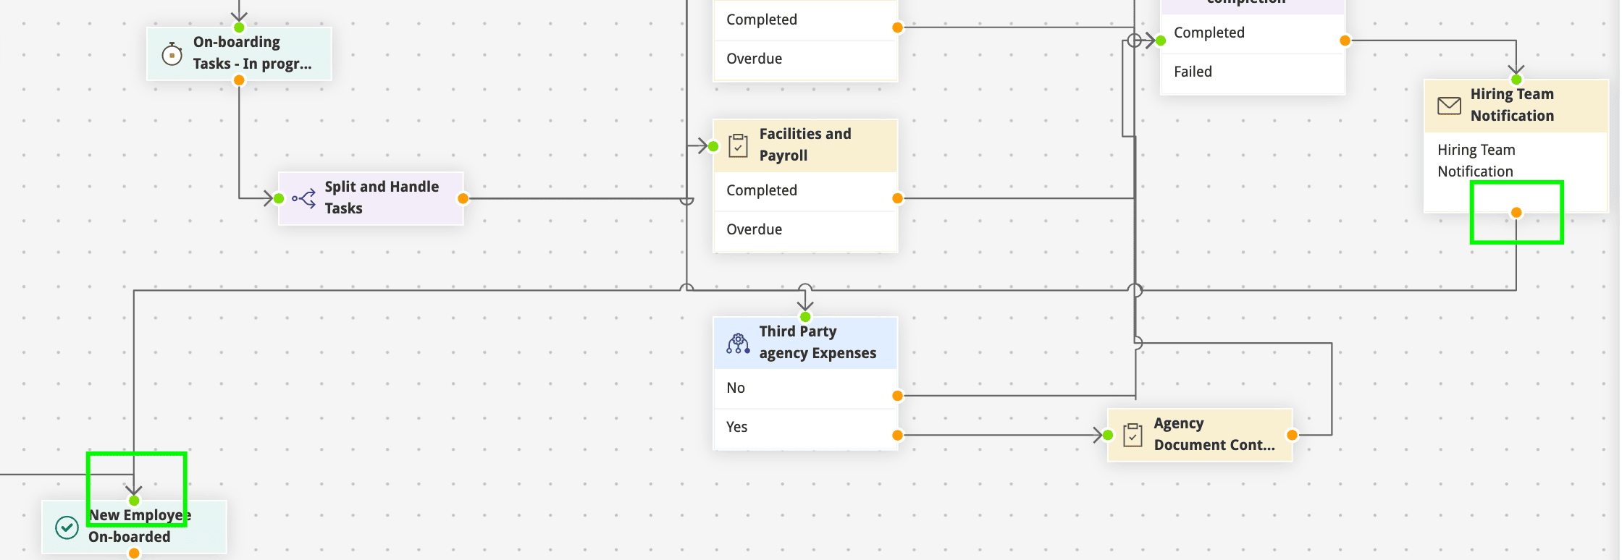Click the timer icon on On-boarding Tasks node

click(x=172, y=54)
